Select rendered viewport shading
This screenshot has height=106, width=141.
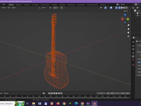127,8
